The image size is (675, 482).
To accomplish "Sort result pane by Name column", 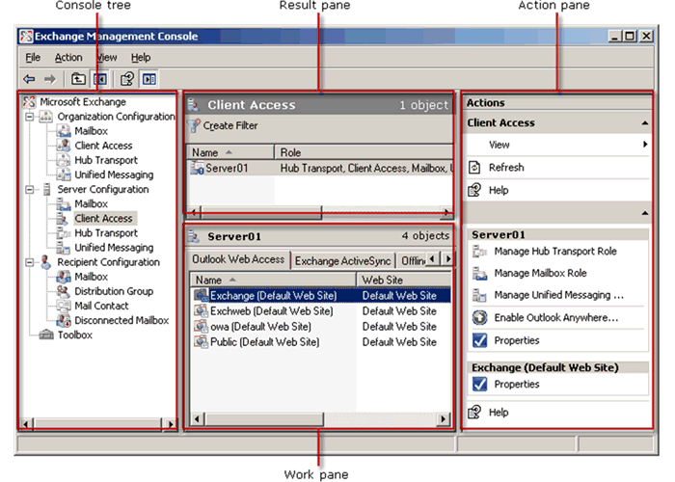I will 230,152.
